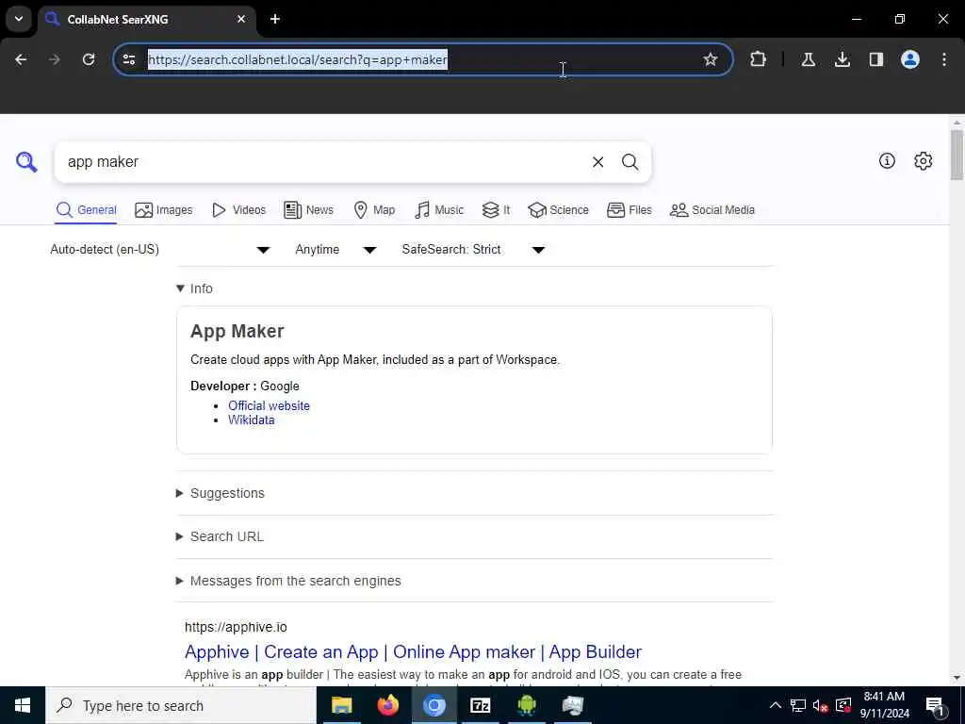Open File Explorer from the taskbar

(341, 705)
